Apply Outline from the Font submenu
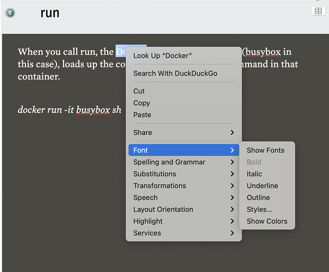 coord(267,197)
